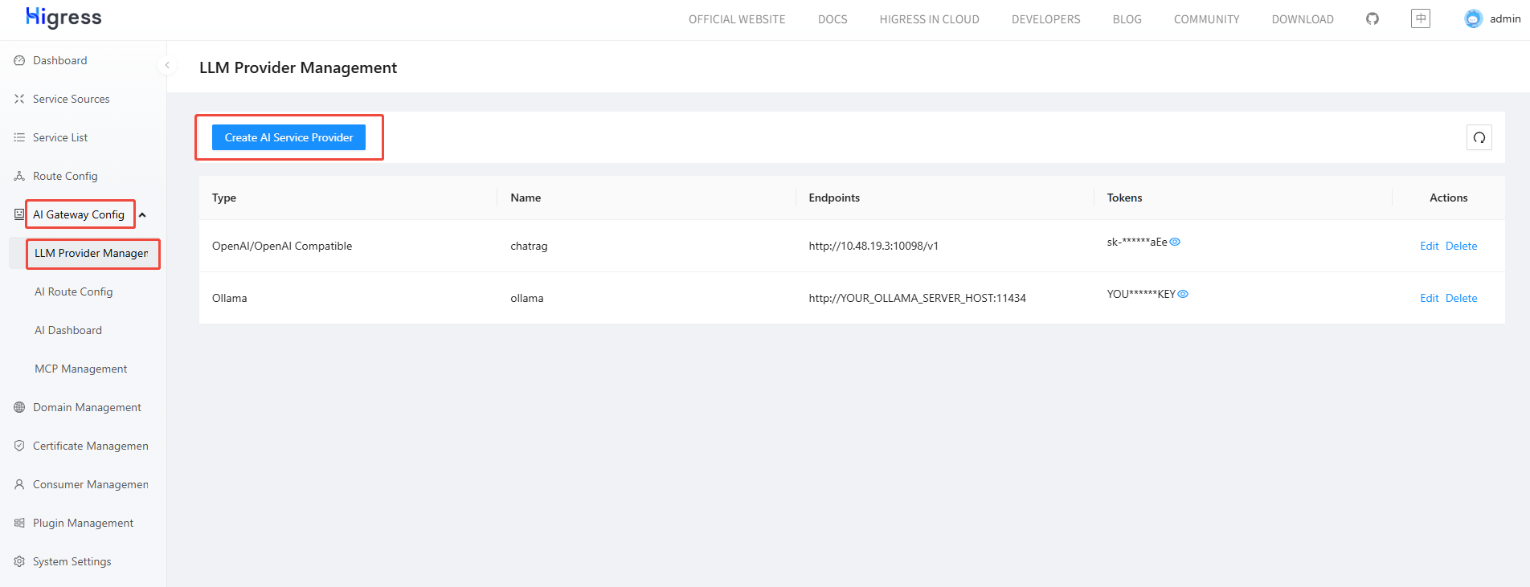Open the DOCS link in header
Viewport: 1530px width, 587px height.
(x=832, y=19)
